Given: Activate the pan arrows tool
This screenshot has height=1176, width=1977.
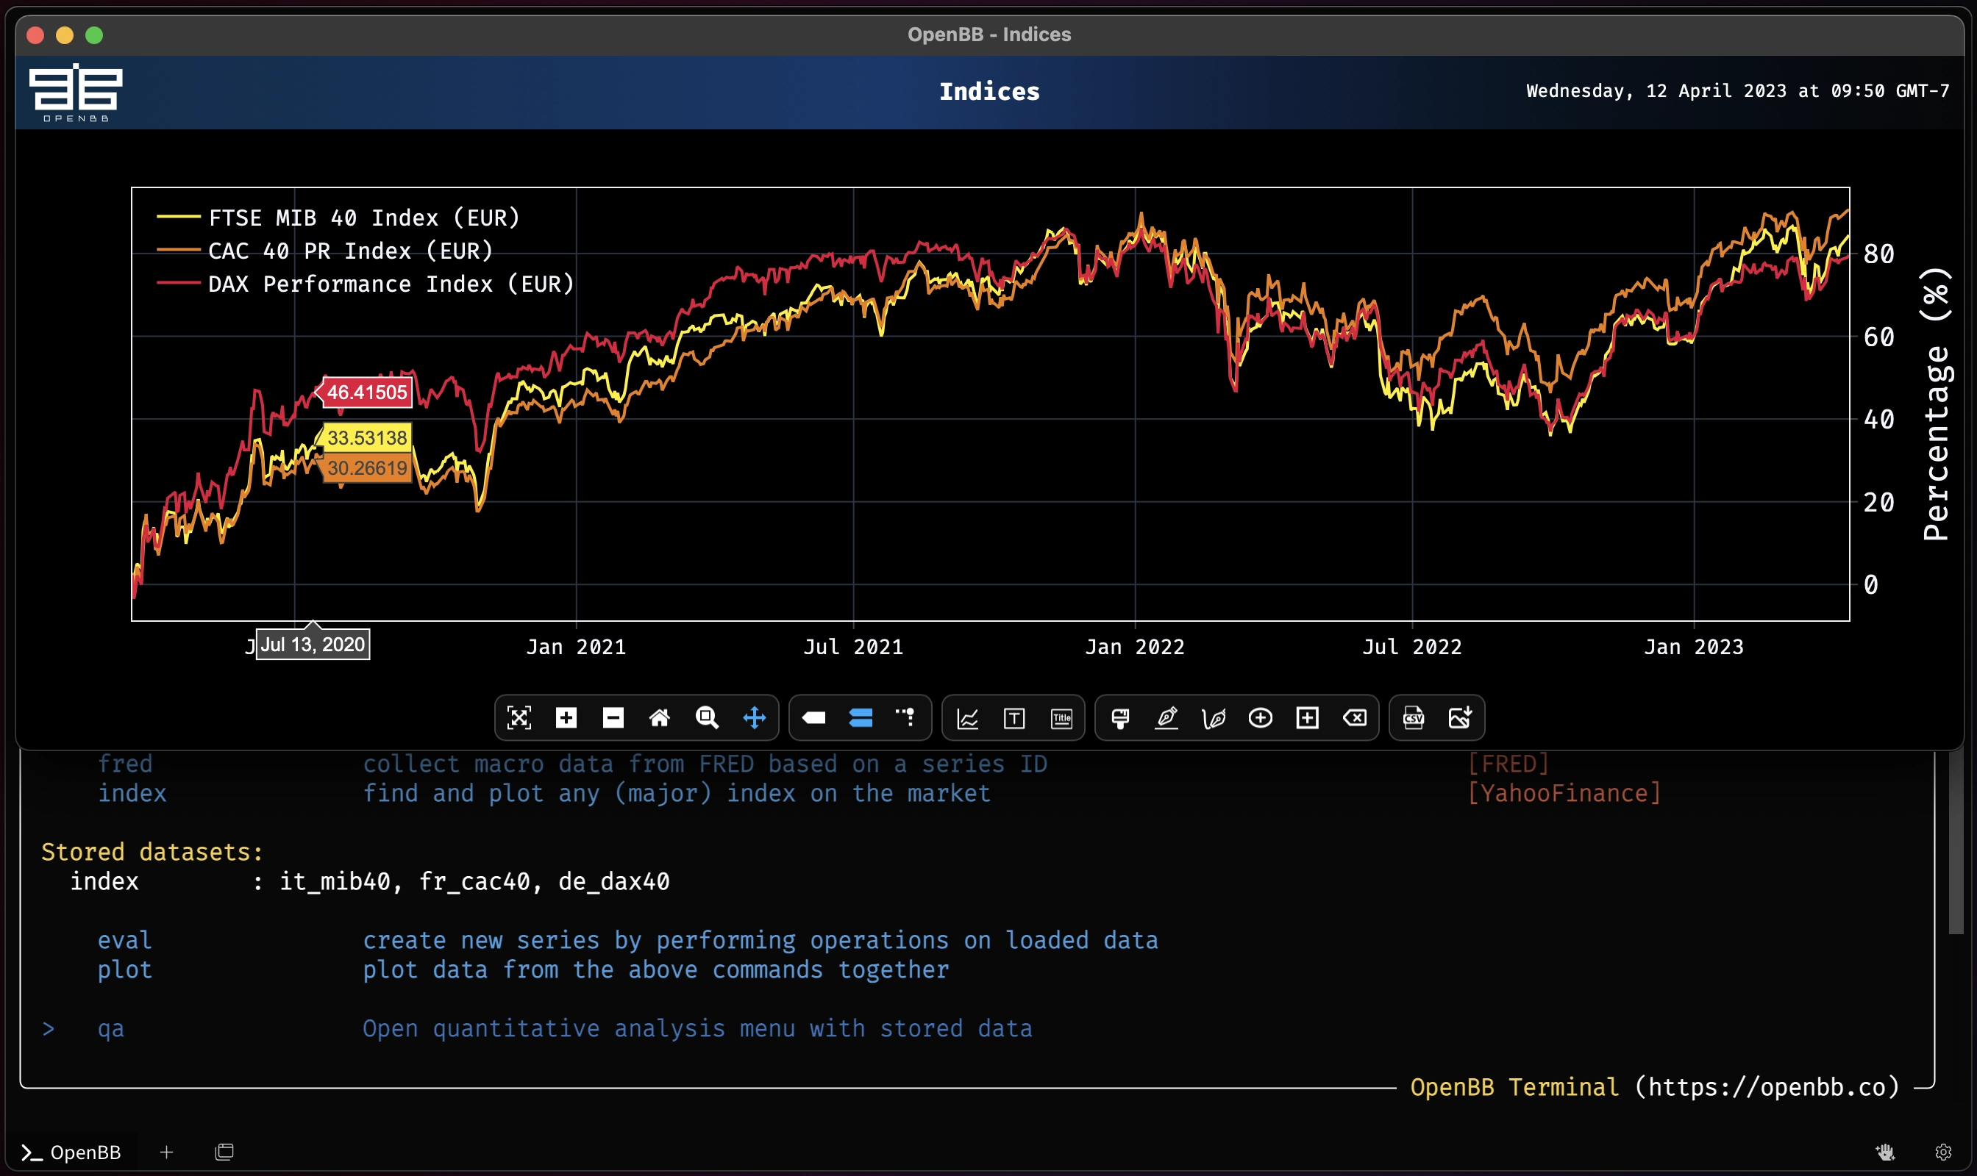Looking at the screenshot, I should [x=754, y=718].
